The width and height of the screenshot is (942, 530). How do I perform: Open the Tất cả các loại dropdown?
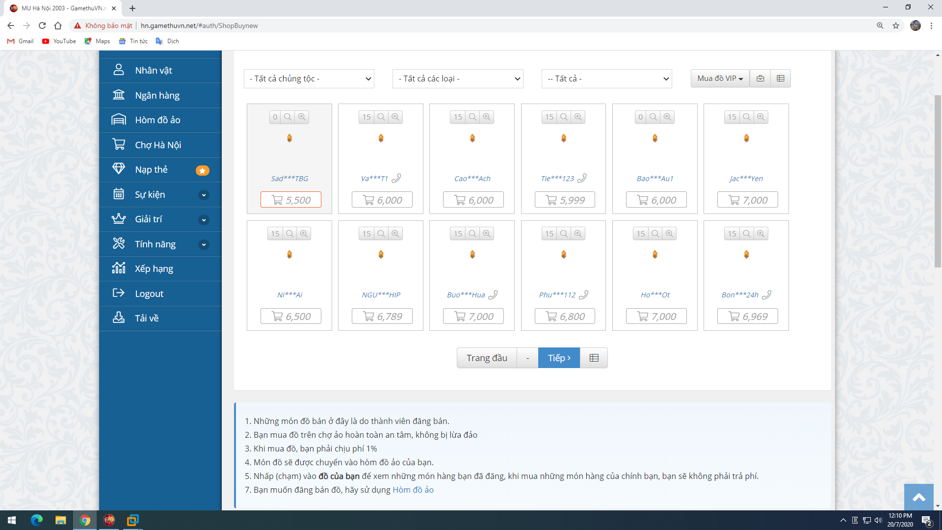pyautogui.click(x=458, y=79)
